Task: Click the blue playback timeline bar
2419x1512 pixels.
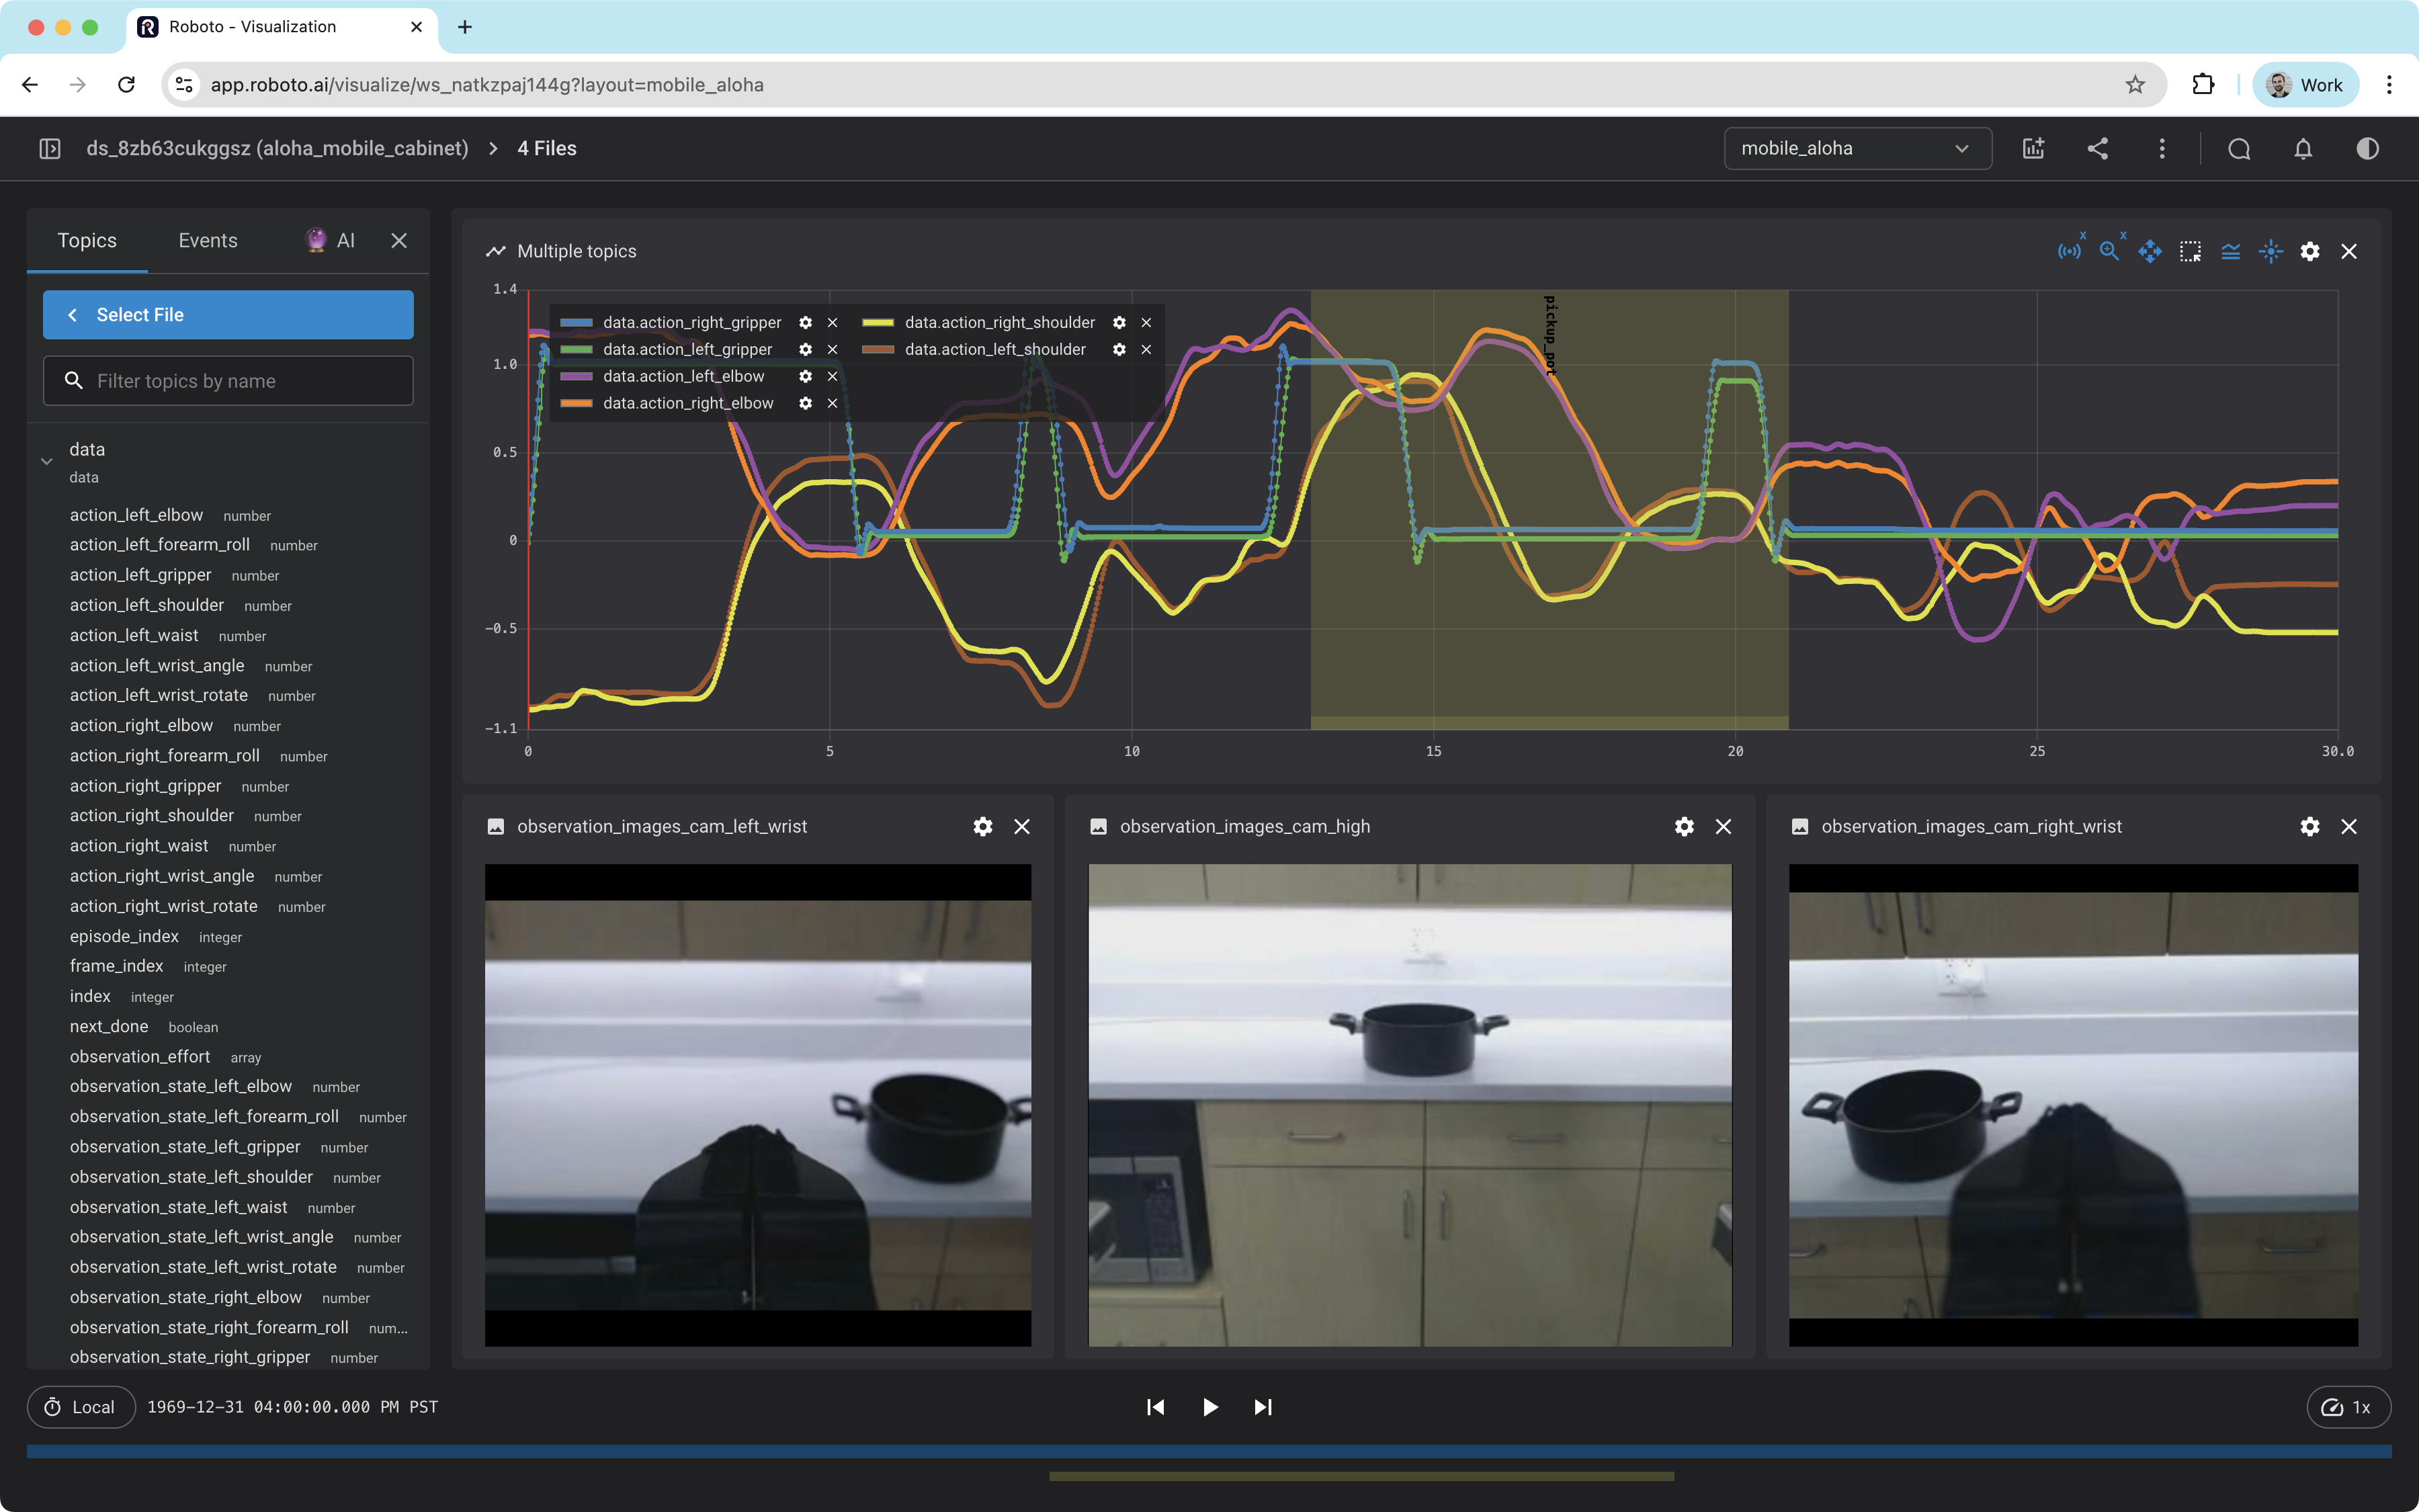Action: [1209, 1451]
